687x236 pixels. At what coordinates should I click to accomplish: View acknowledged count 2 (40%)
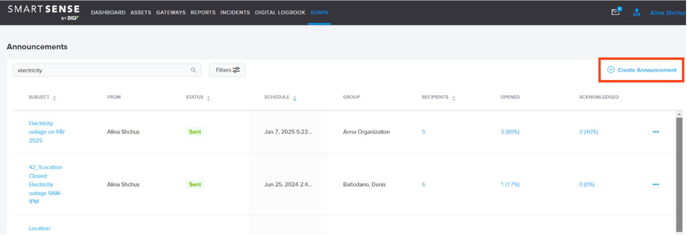click(x=589, y=132)
